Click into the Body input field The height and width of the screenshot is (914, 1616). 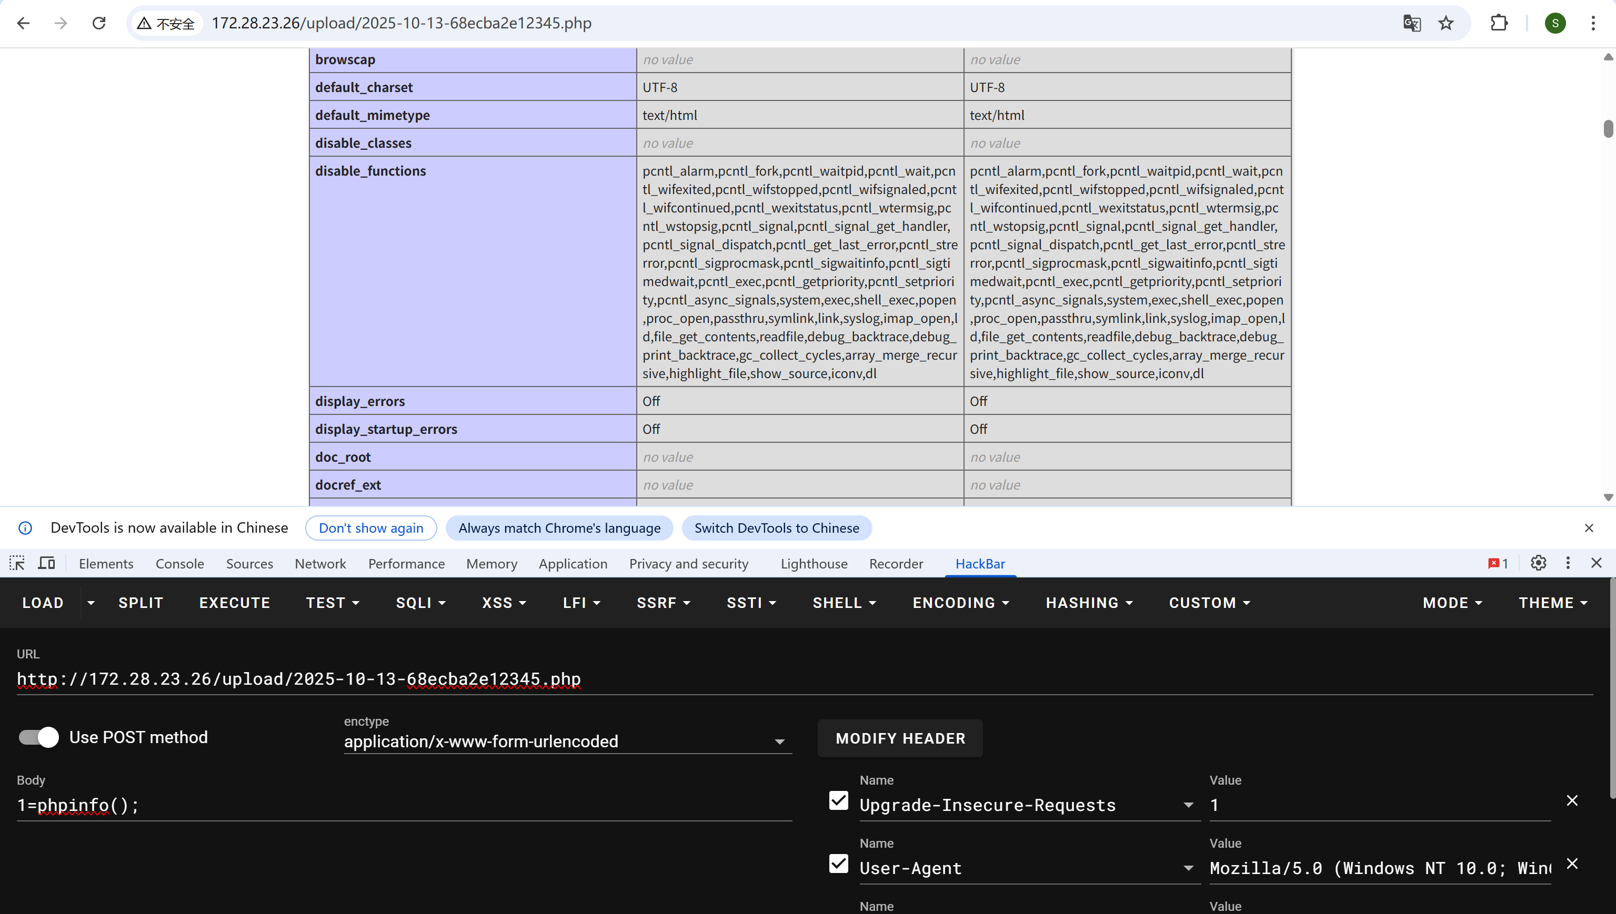point(402,805)
